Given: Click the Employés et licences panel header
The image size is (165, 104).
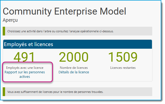Looking at the screenshot, I should tap(77, 44).
